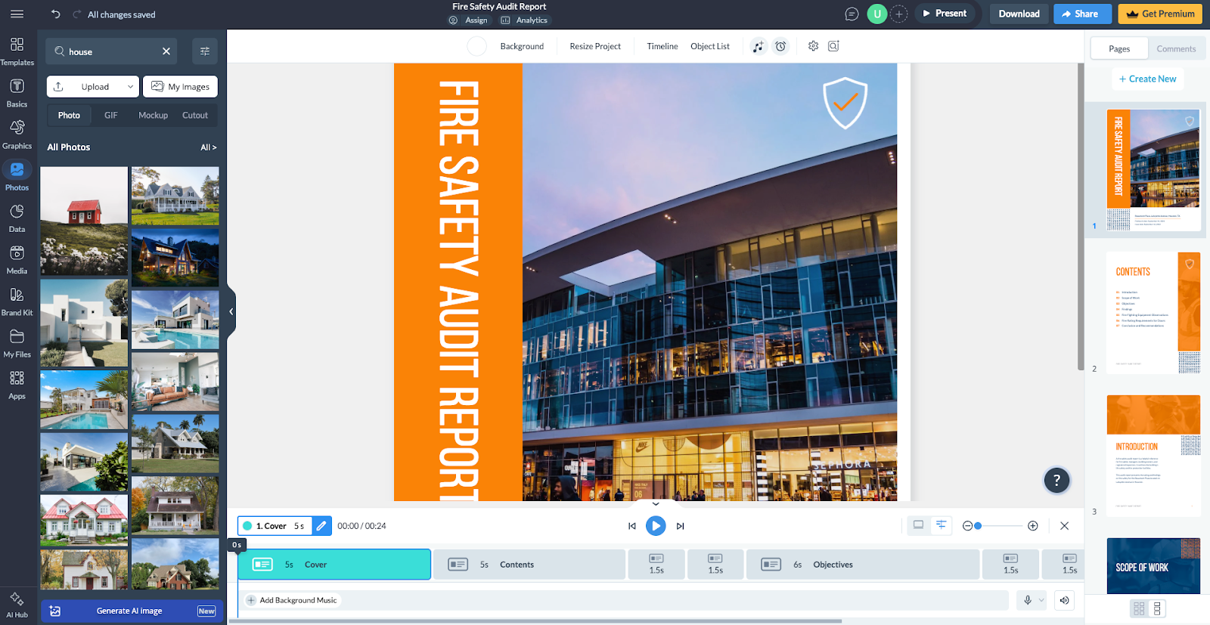Expand All photos list
The height and width of the screenshot is (625, 1210).
point(208,147)
